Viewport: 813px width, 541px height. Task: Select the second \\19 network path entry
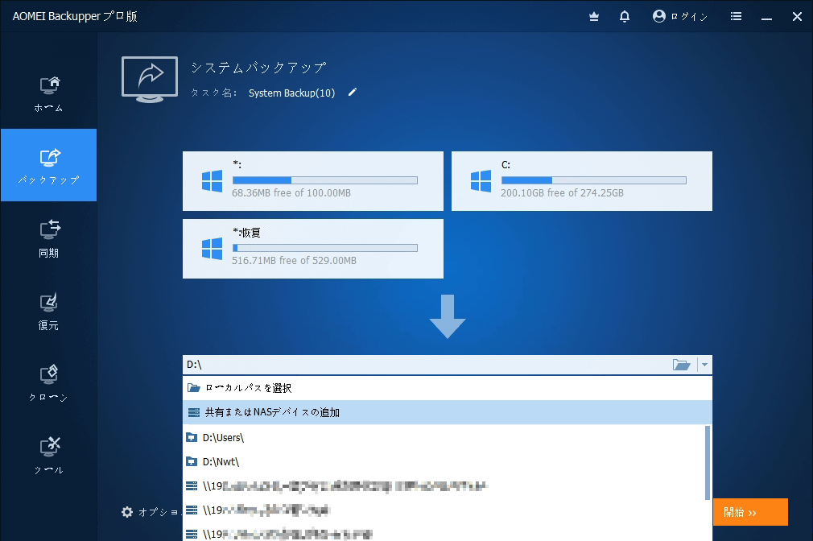click(444, 510)
